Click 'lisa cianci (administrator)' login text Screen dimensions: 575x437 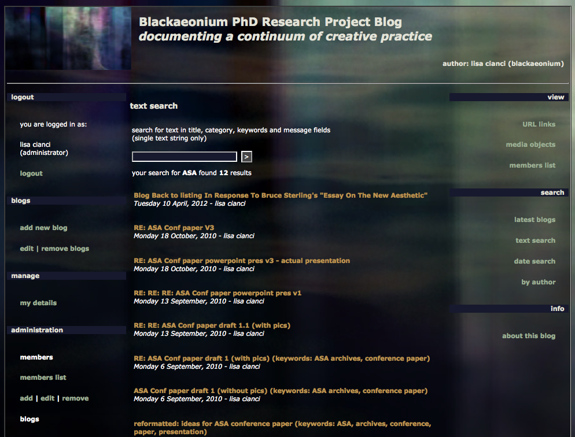click(44, 149)
